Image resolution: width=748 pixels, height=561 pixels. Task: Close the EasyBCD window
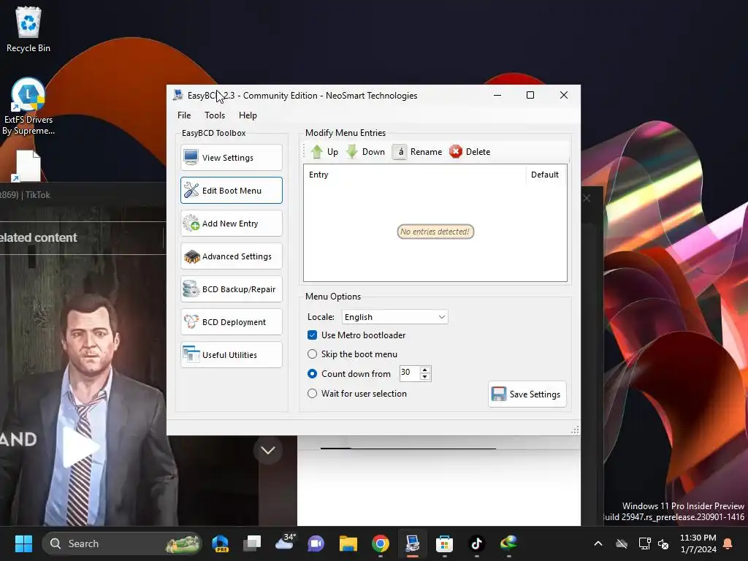pos(563,95)
